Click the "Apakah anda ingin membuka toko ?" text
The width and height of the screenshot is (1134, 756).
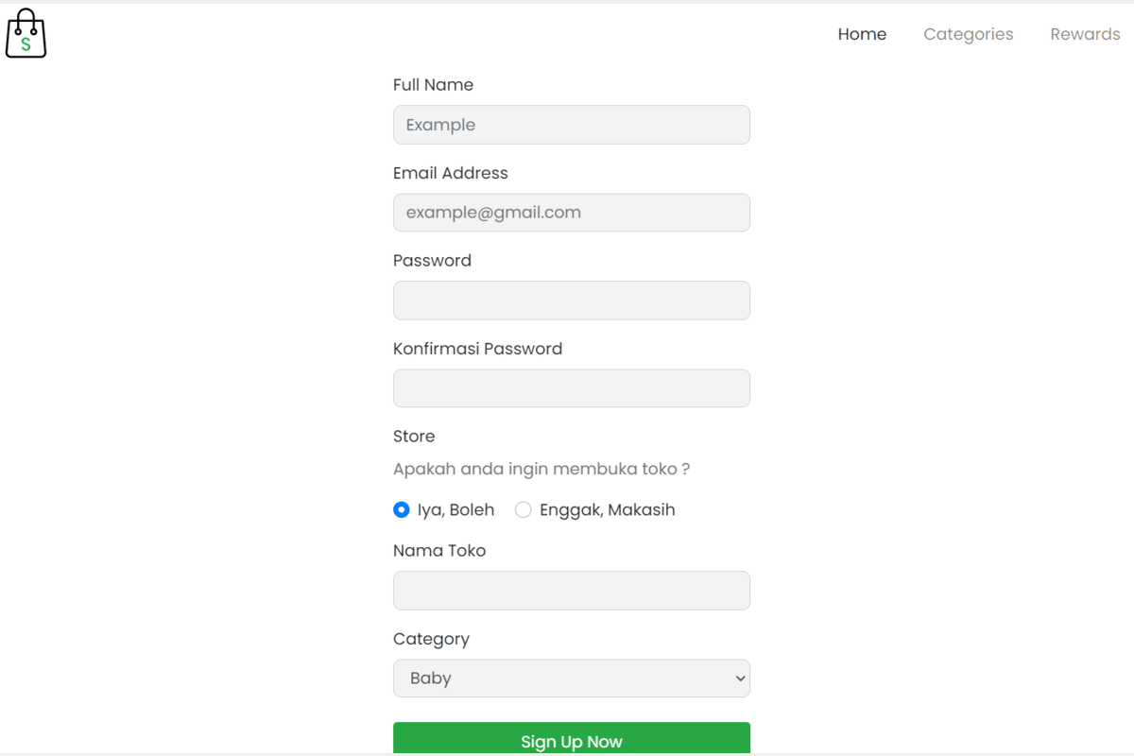[x=541, y=469]
